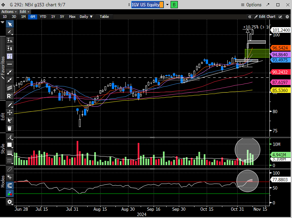This screenshot has width=292, height=218.
Task: Click the green B button
Action: tap(174, 5)
